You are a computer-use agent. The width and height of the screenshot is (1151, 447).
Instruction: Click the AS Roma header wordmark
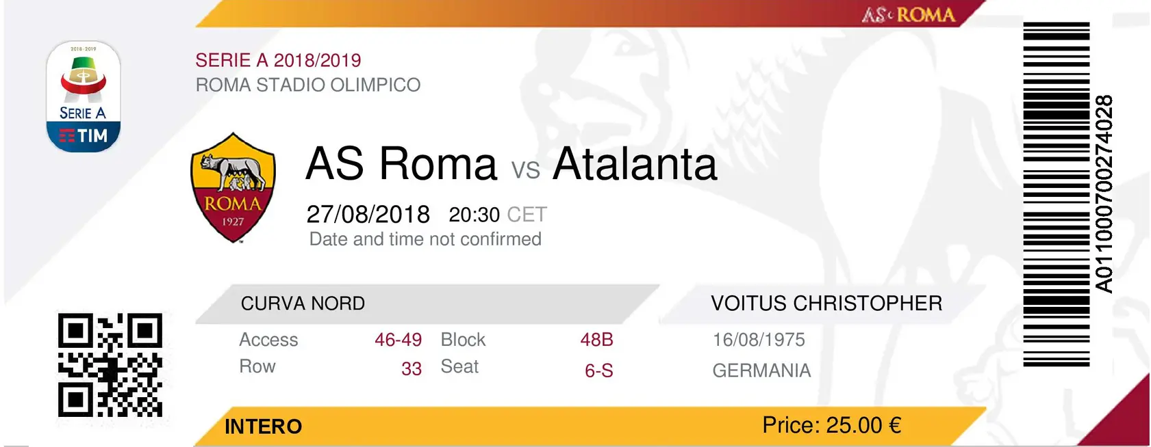908,15
